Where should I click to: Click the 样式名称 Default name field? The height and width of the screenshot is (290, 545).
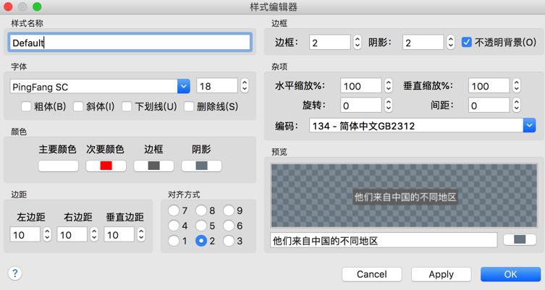click(x=130, y=43)
